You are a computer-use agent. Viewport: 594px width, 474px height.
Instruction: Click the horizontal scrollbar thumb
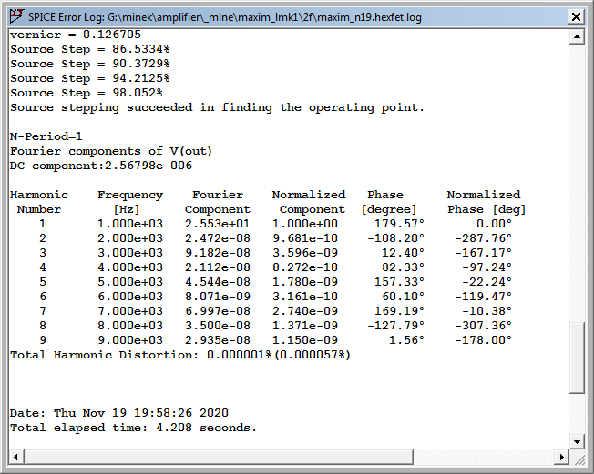point(219,457)
